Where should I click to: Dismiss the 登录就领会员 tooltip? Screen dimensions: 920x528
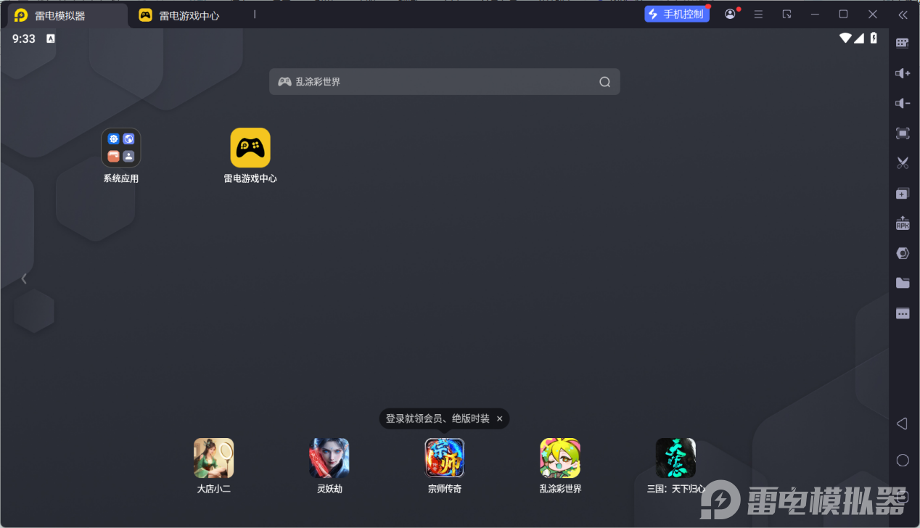pyautogui.click(x=499, y=418)
